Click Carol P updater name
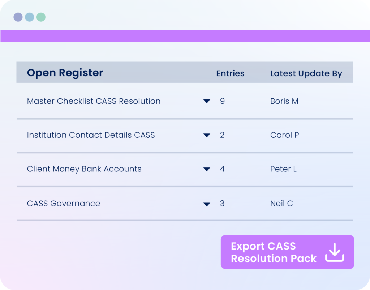This screenshot has height=290, width=370. [285, 135]
